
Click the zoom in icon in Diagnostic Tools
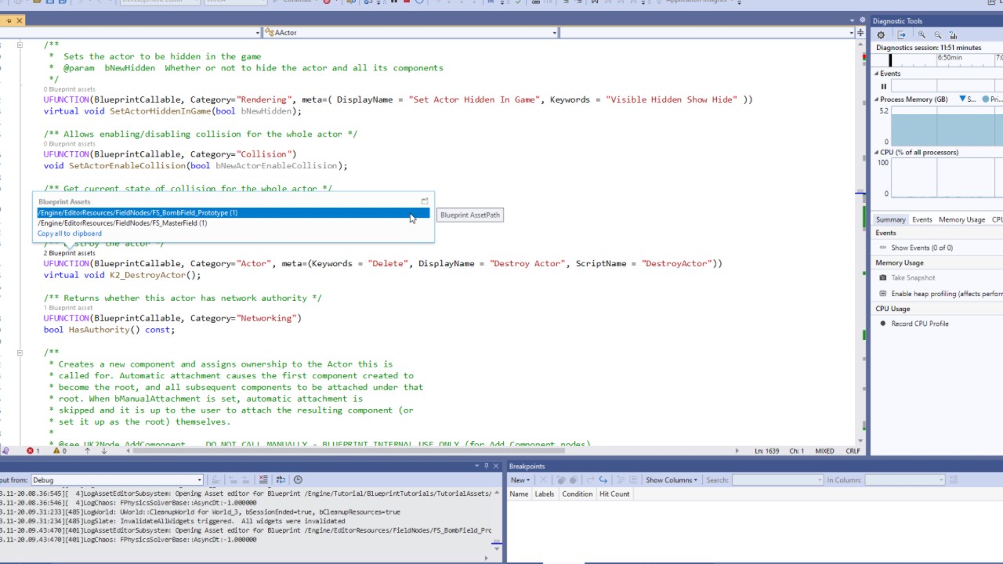[922, 35]
